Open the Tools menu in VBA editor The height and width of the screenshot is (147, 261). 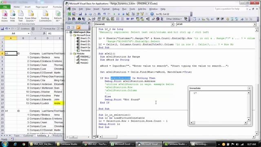point(132,9)
